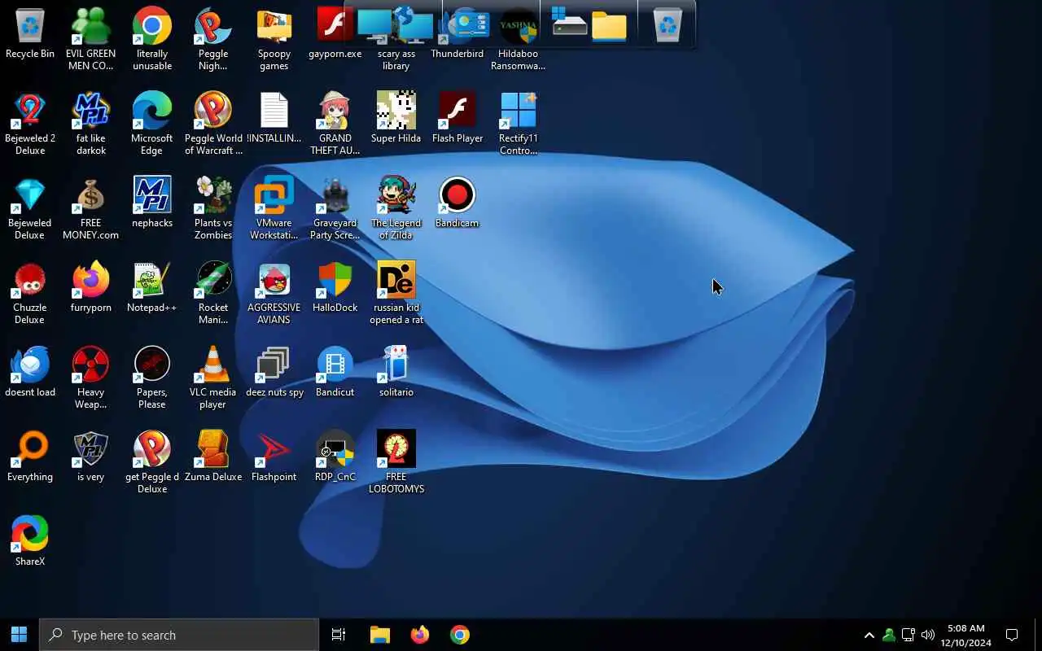Image resolution: width=1042 pixels, height=651 pixels.
Task: Launch Notepad++ from desktop
Action: pyautogui.click(x=152, y=286)
